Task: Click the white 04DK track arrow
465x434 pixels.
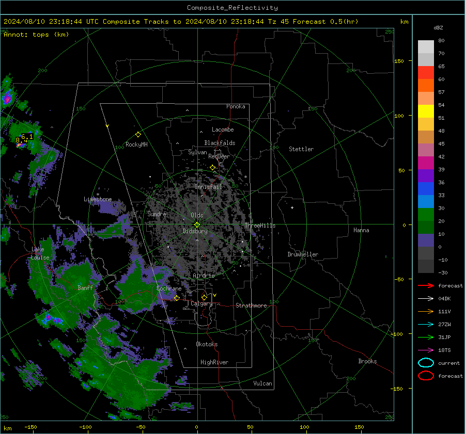Action: click(426, 299)
